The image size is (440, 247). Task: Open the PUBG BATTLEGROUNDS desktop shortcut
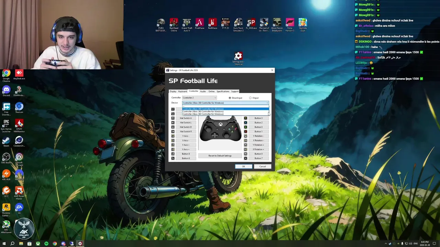161,25
